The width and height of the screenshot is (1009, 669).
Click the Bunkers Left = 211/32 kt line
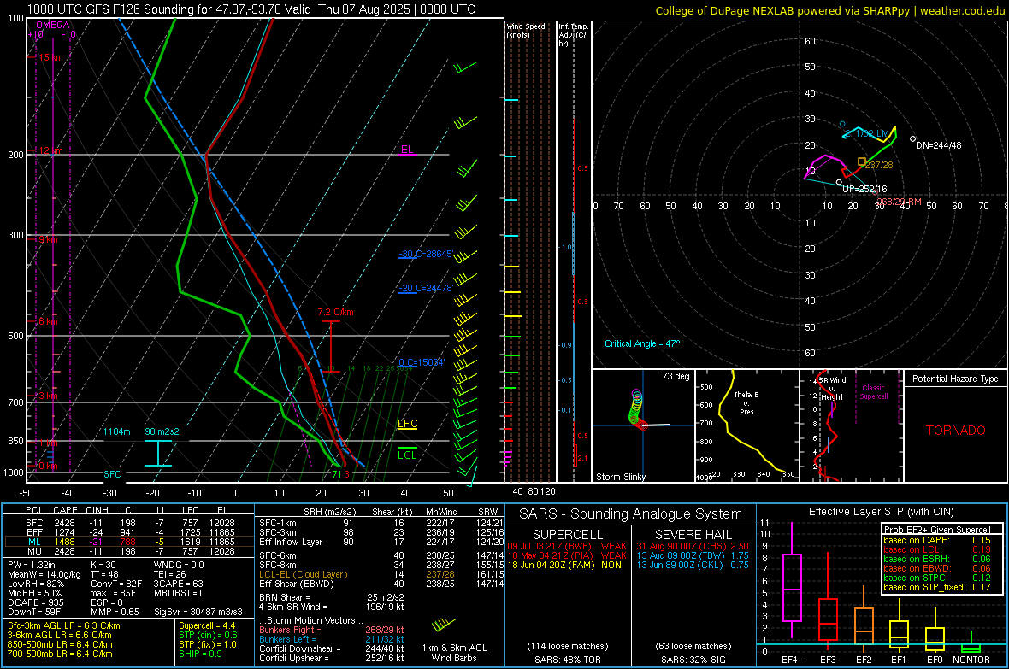(332, 639)
